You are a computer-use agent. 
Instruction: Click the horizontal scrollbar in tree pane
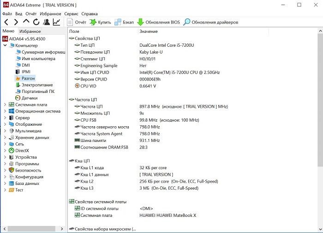click(x=31, y=229)
